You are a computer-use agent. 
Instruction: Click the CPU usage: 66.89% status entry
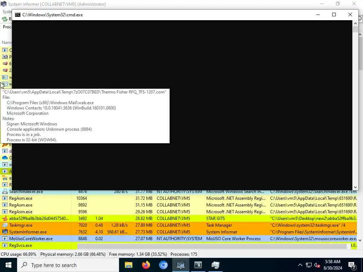tap(18, 254)
